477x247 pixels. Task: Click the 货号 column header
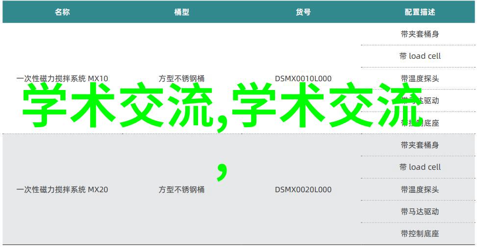pos(303,12)
